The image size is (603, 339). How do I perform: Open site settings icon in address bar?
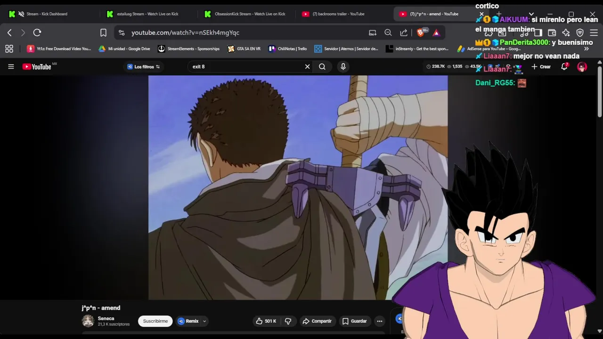click(122, 32)
